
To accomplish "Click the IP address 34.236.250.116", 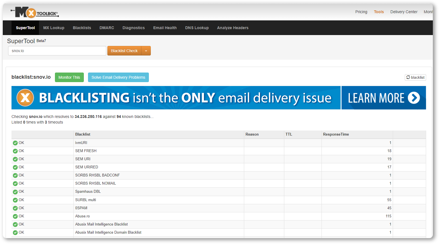I will pyautogui.click(x=88, y=117).
